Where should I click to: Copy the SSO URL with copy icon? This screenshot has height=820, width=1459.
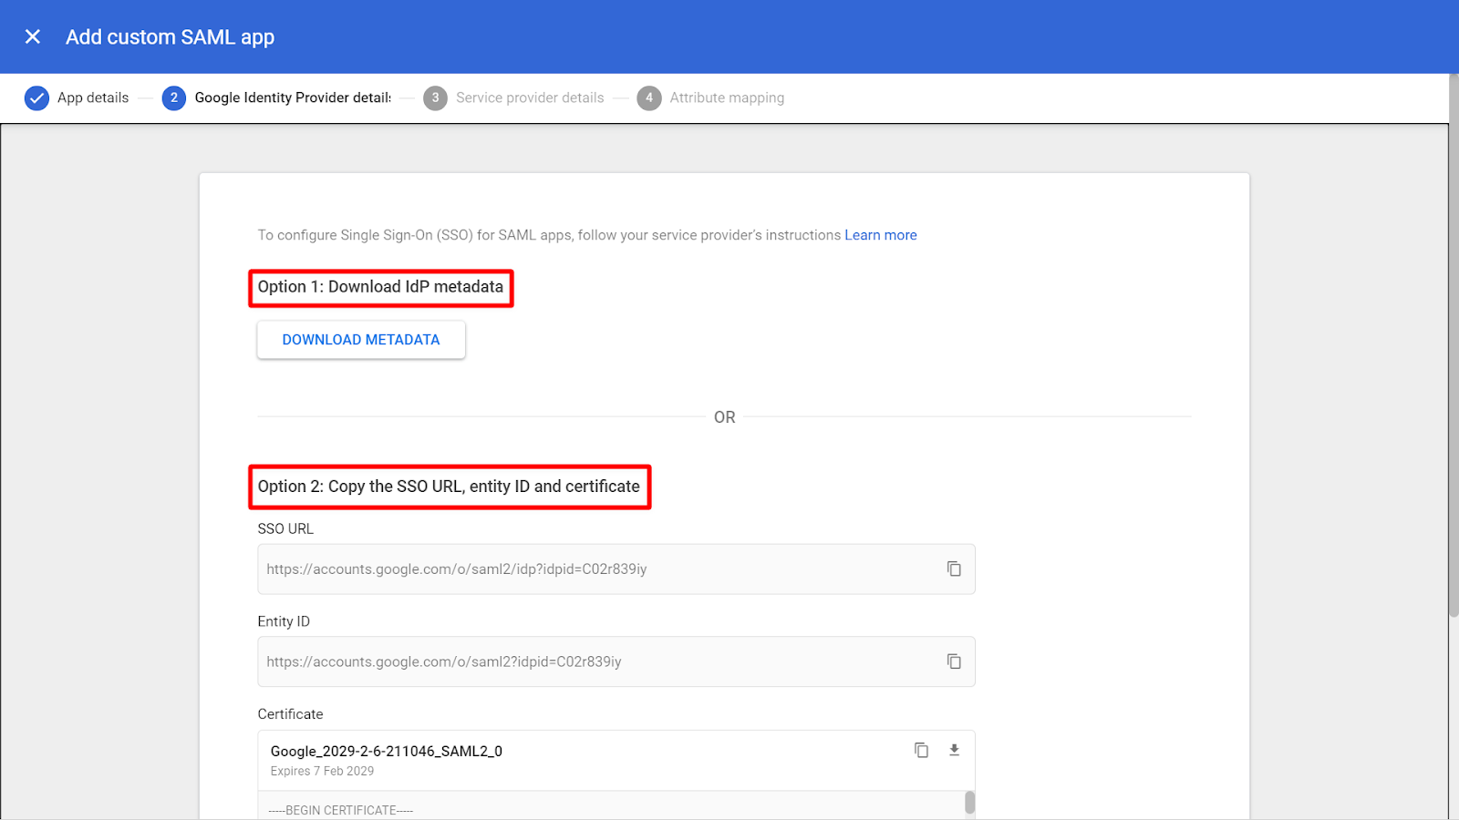[x=954, y=569]
